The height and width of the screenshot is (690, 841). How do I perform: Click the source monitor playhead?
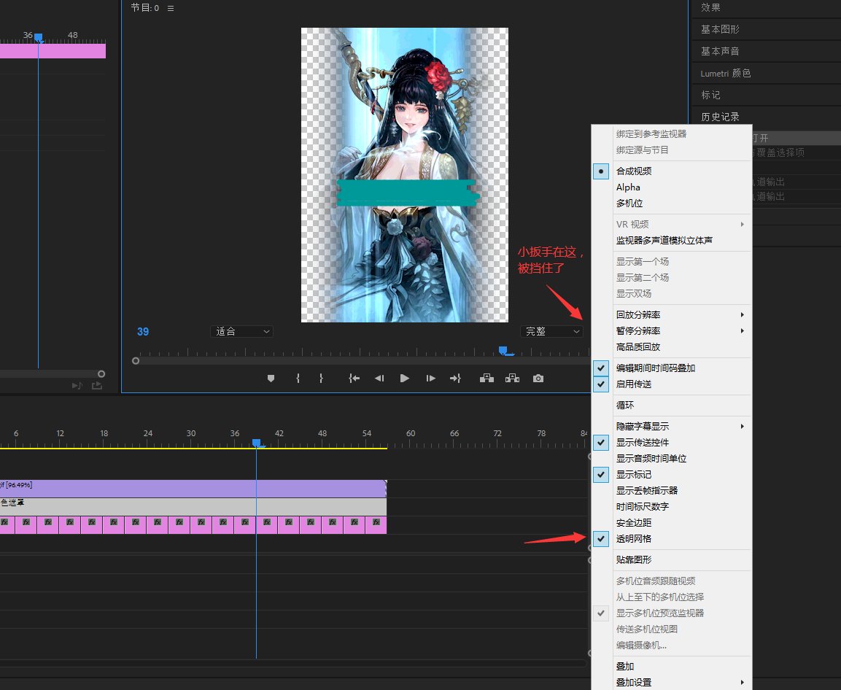pyautogui.click(x=38, y=37)
